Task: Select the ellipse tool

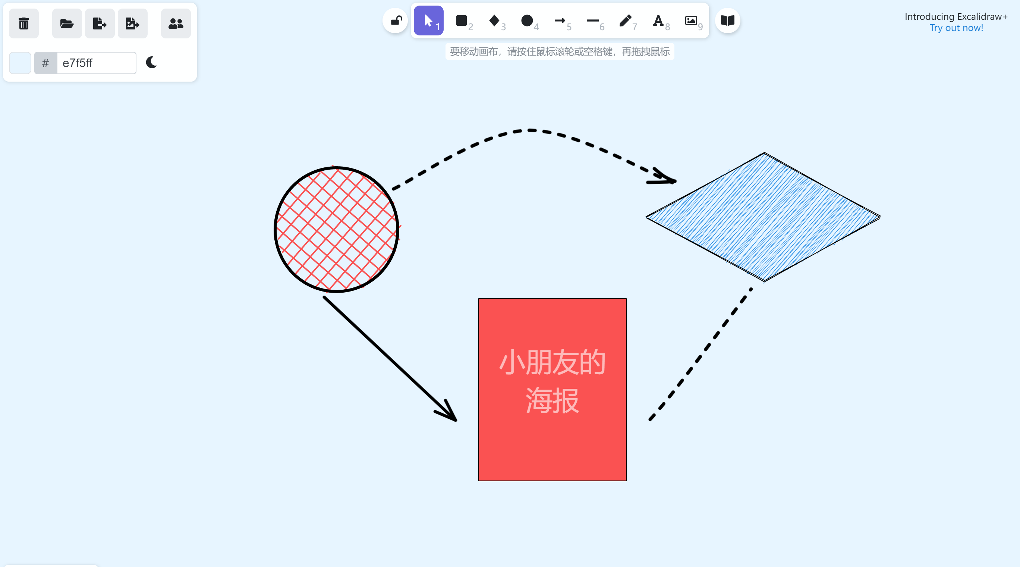Action: pos(527,21)
